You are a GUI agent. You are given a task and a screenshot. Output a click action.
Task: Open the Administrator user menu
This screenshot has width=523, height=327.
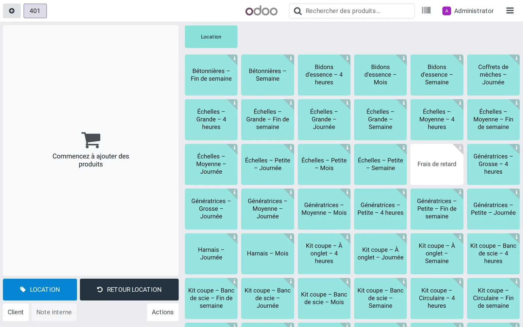(468, 11)
